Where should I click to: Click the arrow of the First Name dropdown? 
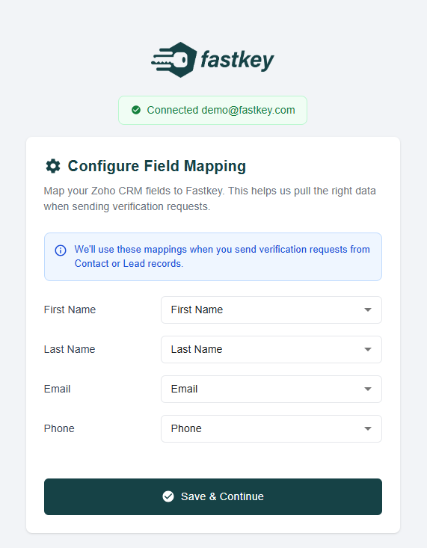coord(367,310)
